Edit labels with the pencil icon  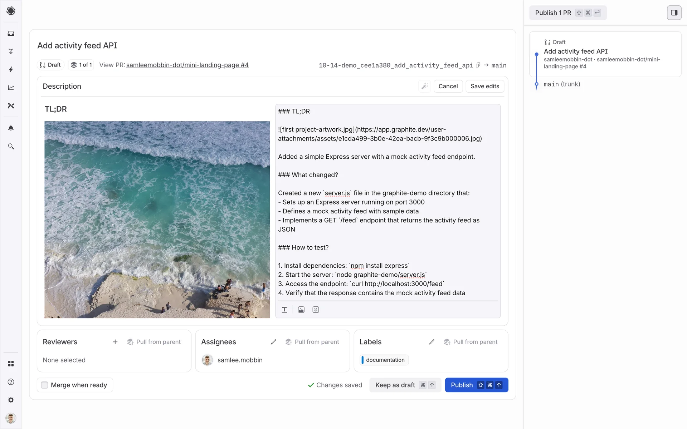pyautogui.click(x=432, y=342)
